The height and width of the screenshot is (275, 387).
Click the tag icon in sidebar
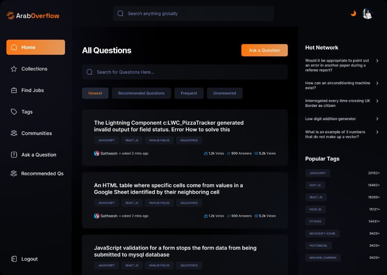pyautogui.click(x=14, y=112)
